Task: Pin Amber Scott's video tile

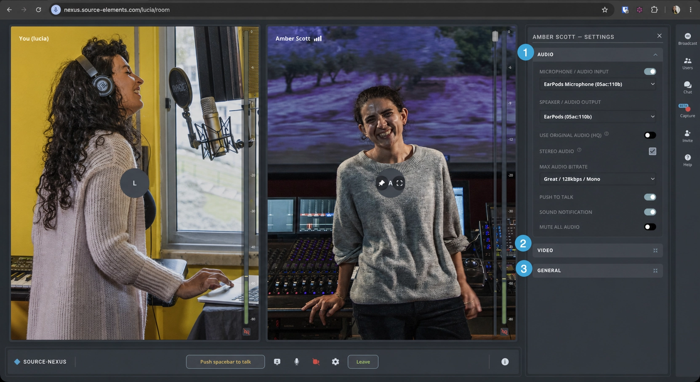Action: pos(381,183)
